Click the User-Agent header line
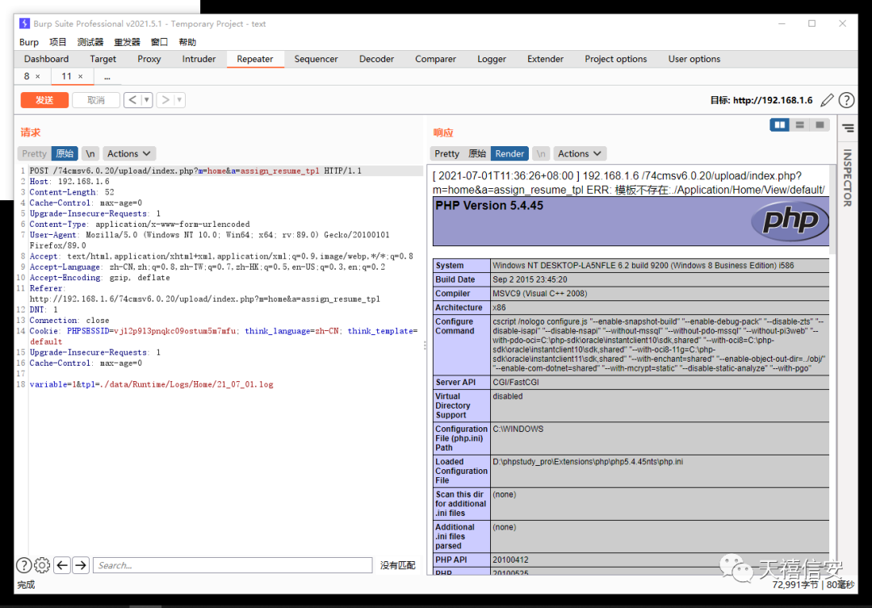 point(210,241)
